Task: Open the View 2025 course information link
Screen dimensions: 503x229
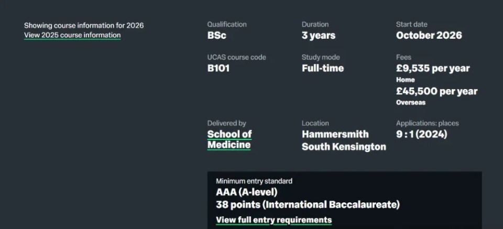Action: pos(72,35)
